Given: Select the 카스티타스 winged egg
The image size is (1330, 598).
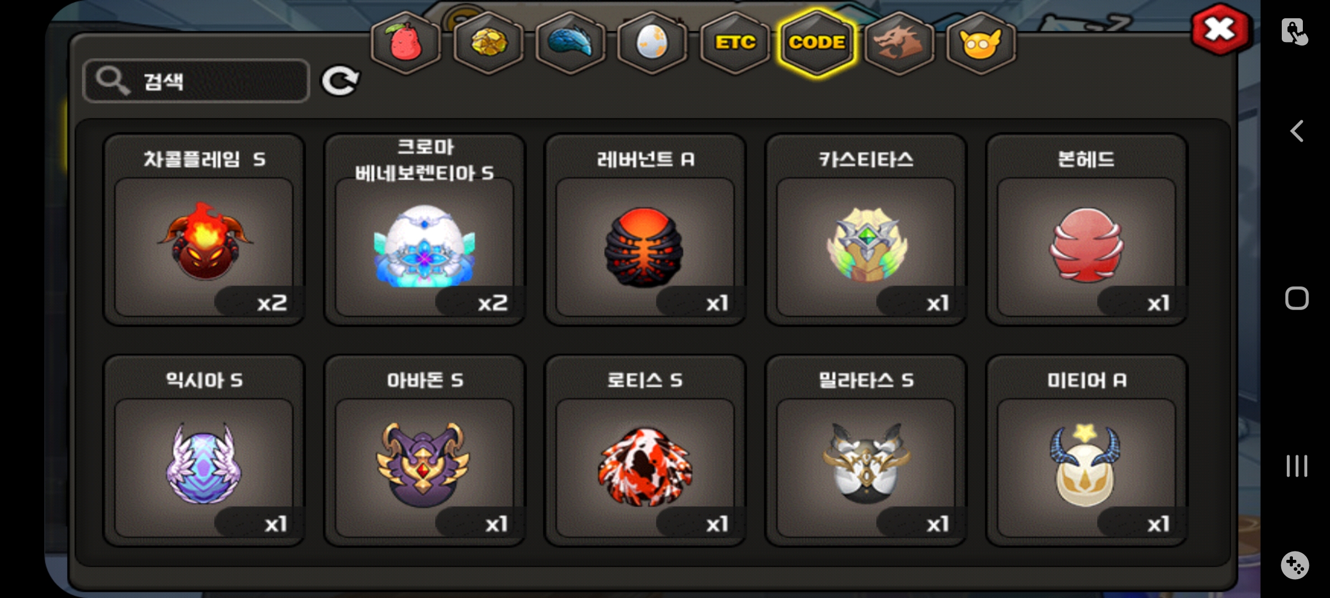Looking at the screenshot, I should (x=866, y=230).
